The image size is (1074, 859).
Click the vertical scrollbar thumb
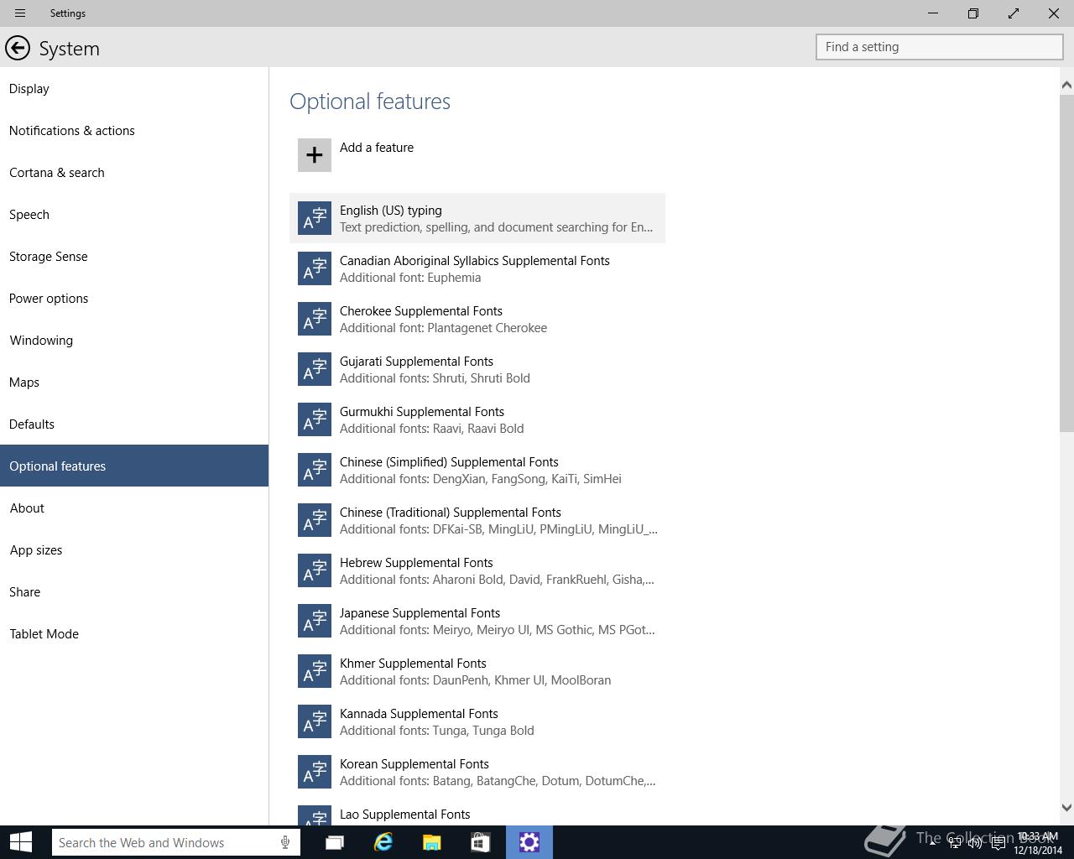1066,263
